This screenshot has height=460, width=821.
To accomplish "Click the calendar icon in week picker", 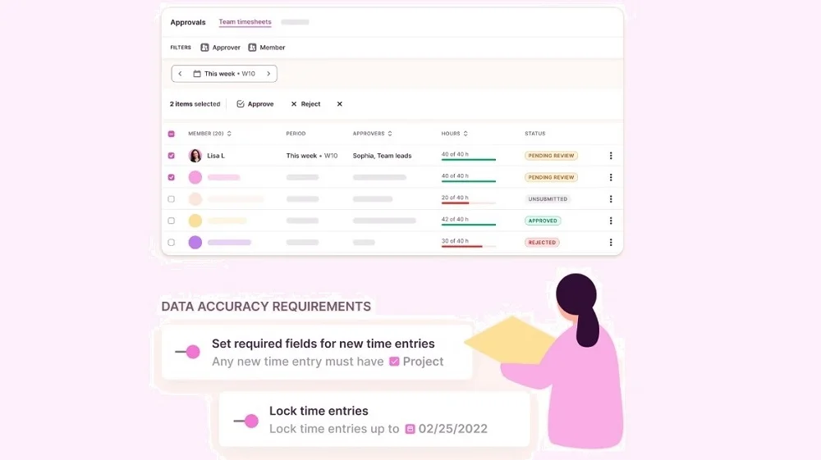I will click(197, 74).
